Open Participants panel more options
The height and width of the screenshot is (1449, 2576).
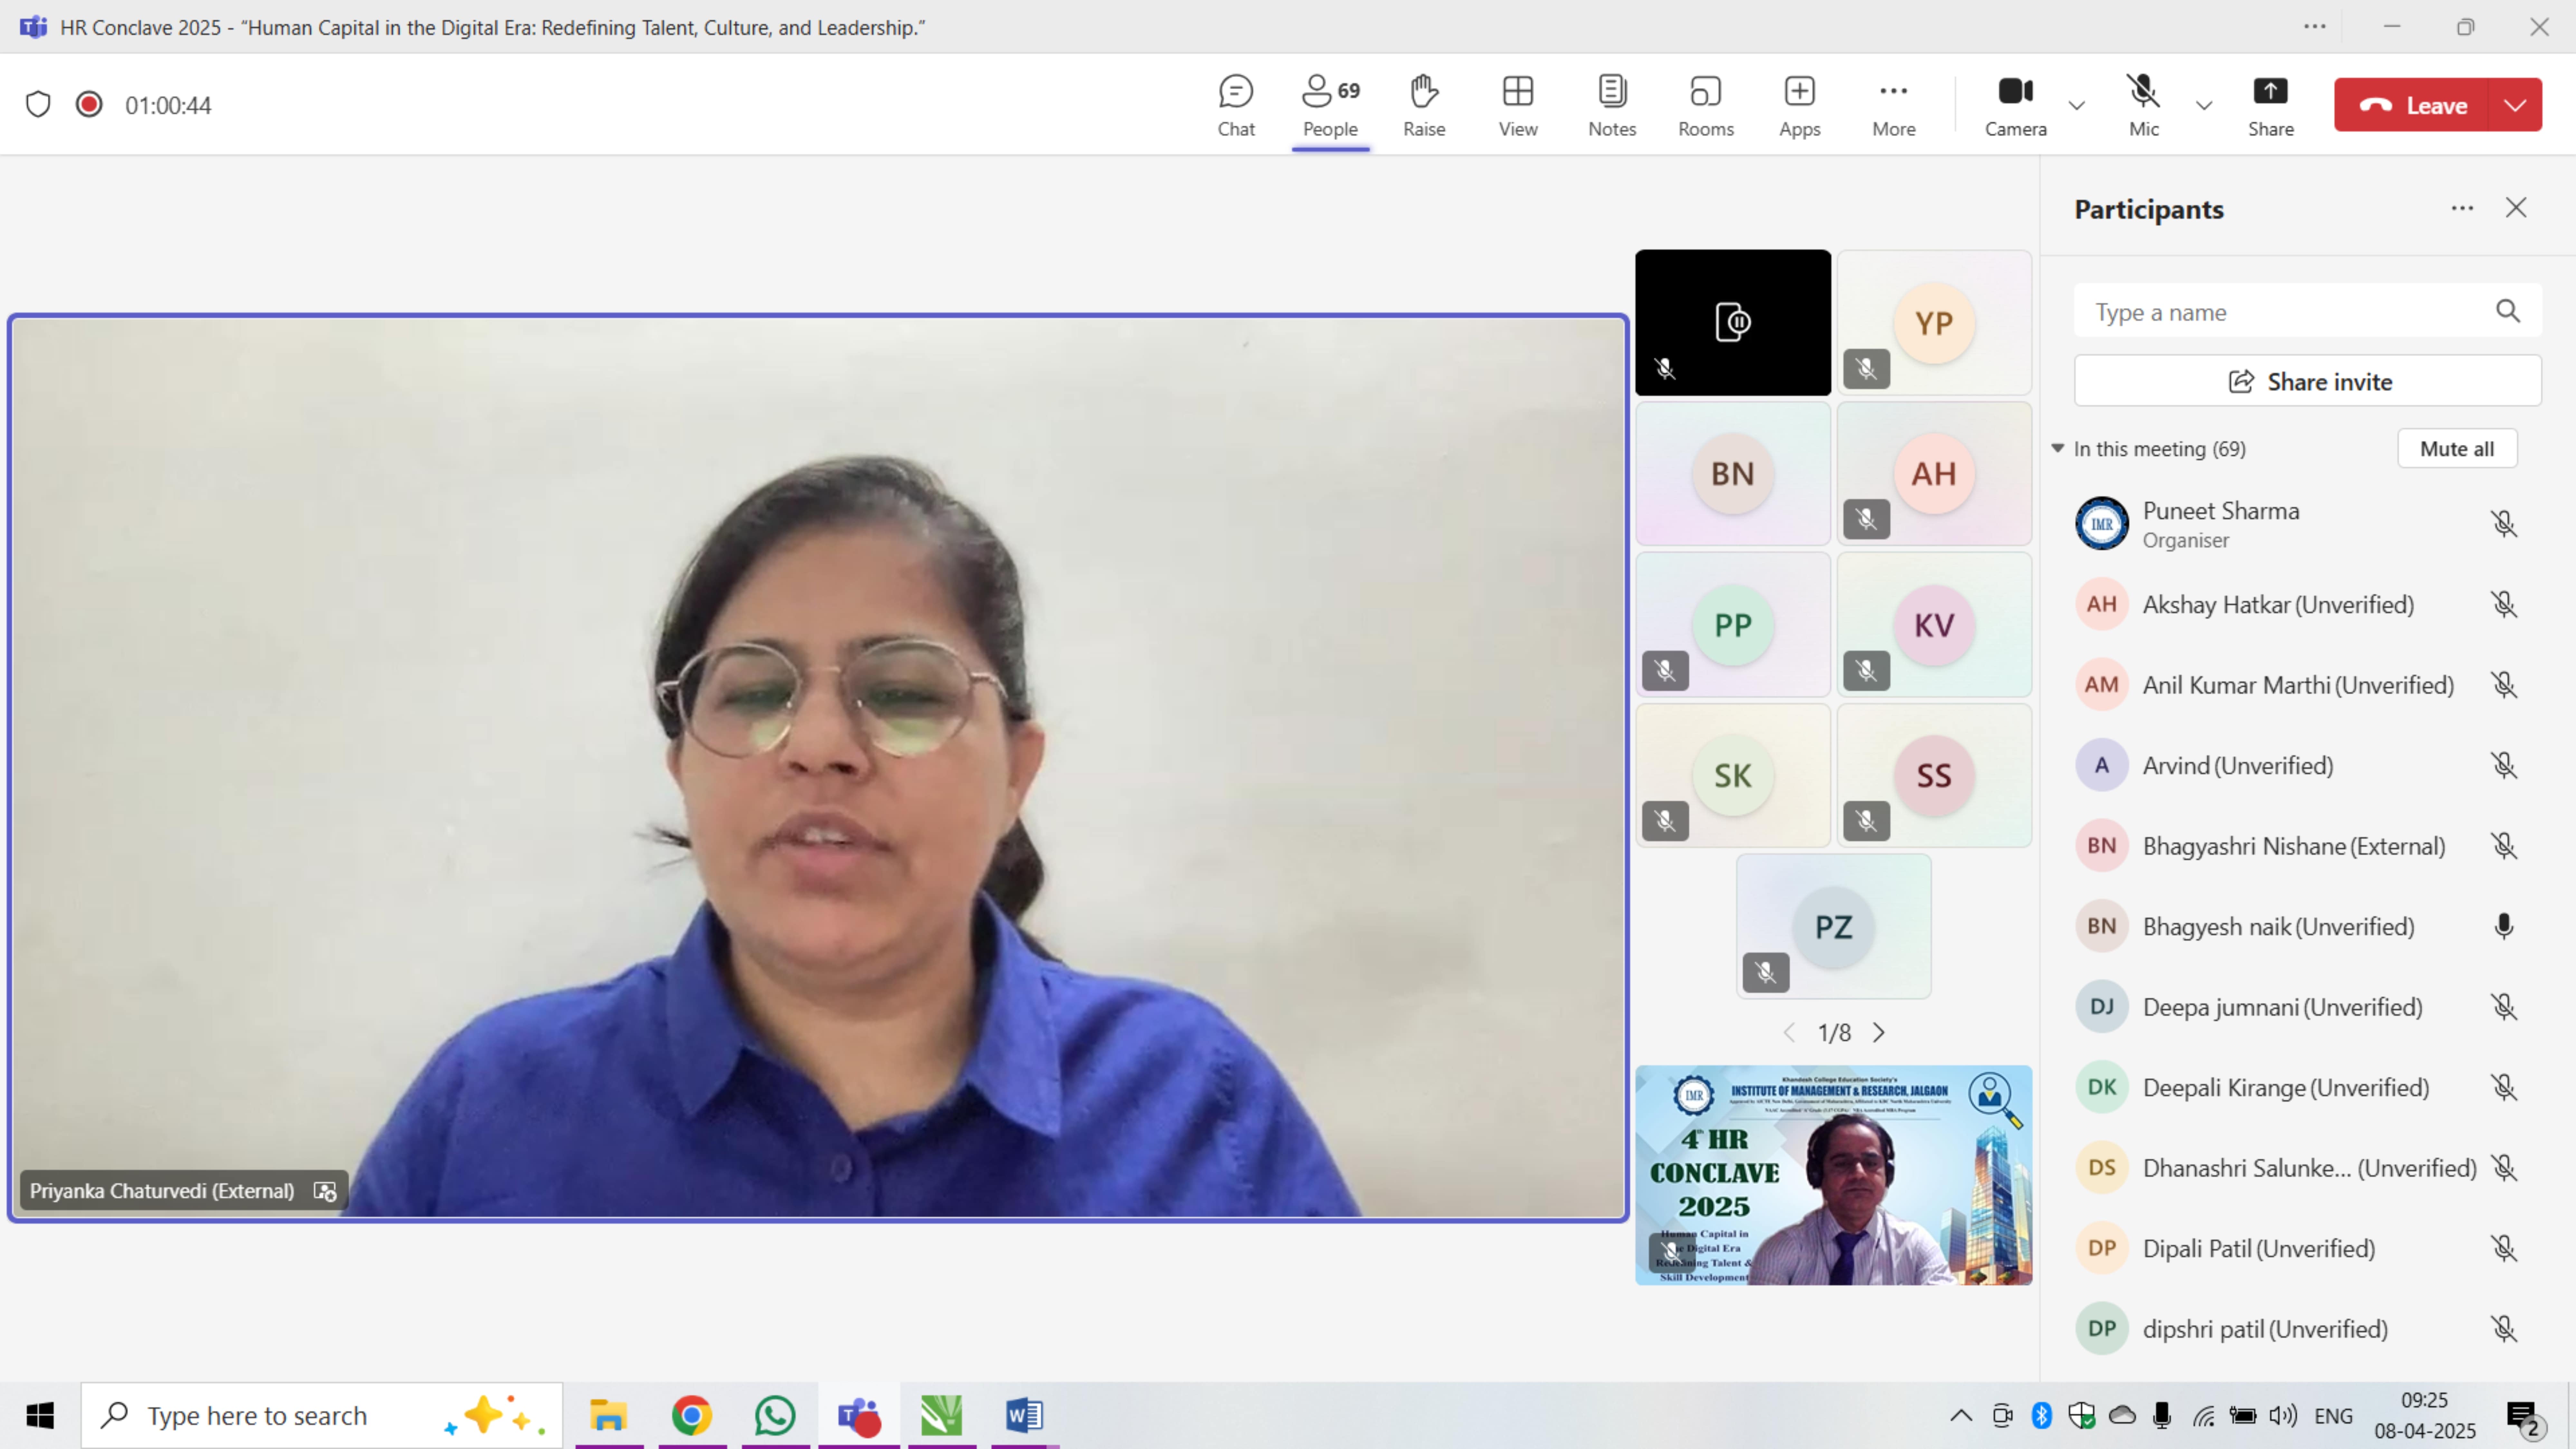pos(2462,208)
